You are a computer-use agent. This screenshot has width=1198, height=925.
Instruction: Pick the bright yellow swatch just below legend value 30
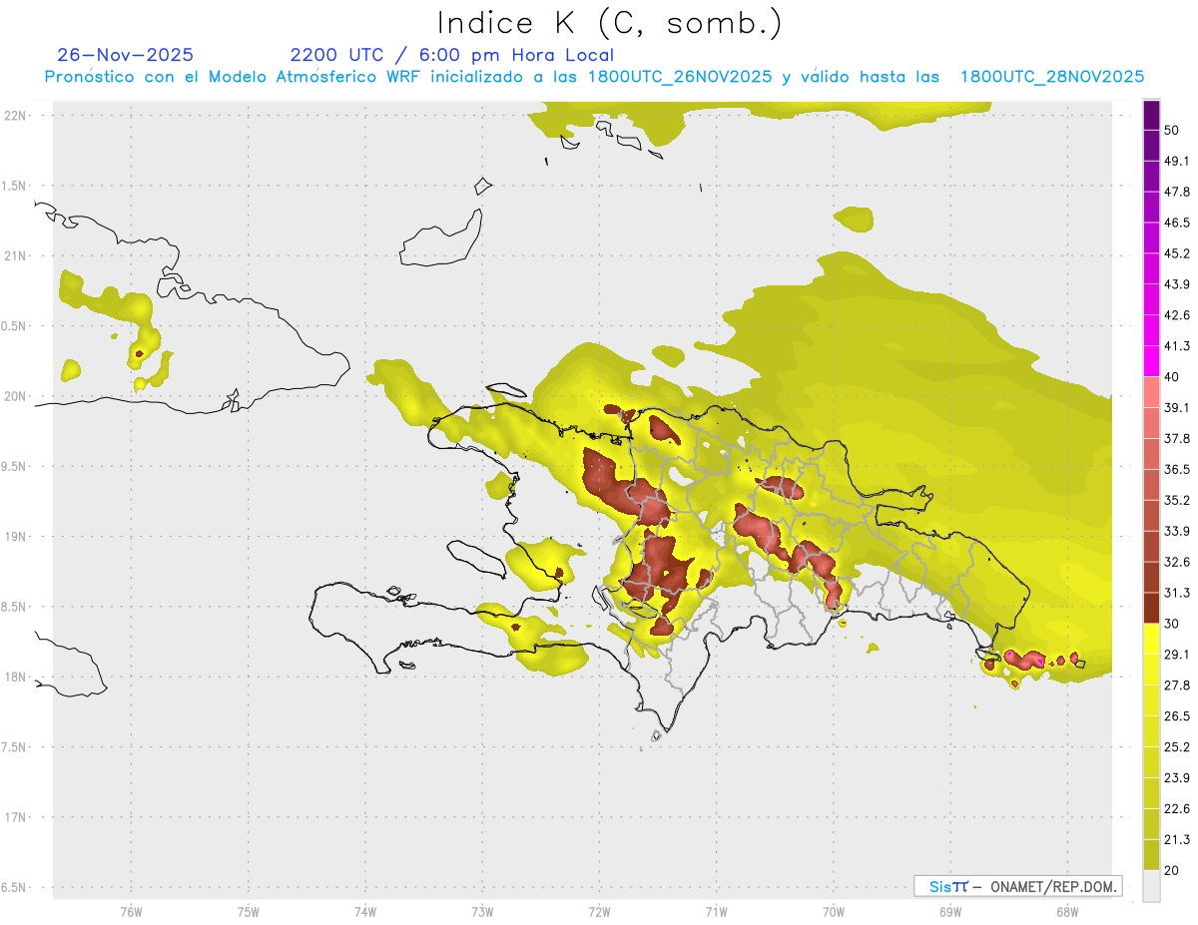point(1151,639)
